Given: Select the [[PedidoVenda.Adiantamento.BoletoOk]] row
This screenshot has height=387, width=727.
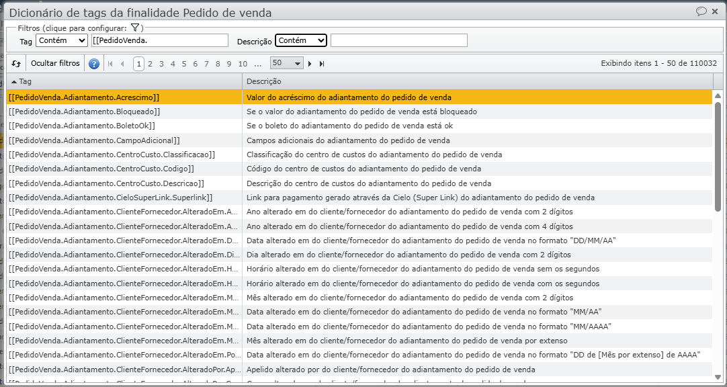Looking at the screenshot, I should 359,126.
